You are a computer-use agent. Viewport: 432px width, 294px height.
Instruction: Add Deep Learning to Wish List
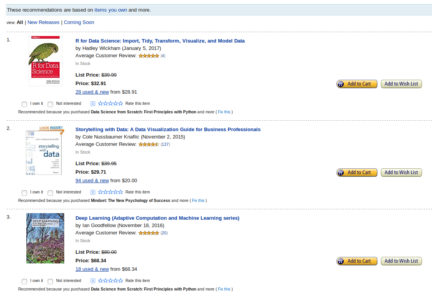(x=401, y=261)
